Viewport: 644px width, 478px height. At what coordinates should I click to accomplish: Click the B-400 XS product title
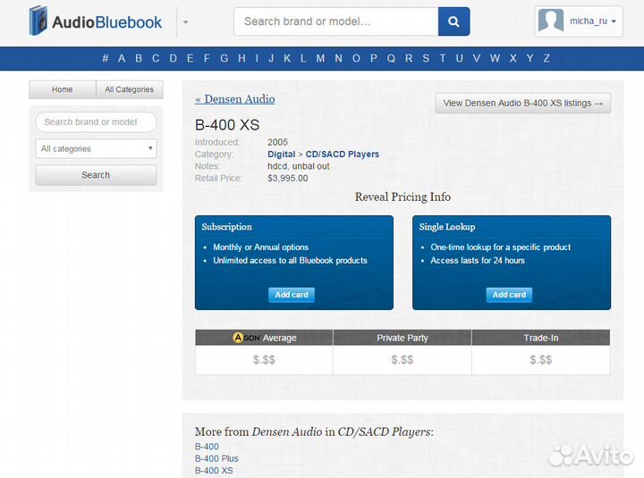coord(227,125)
